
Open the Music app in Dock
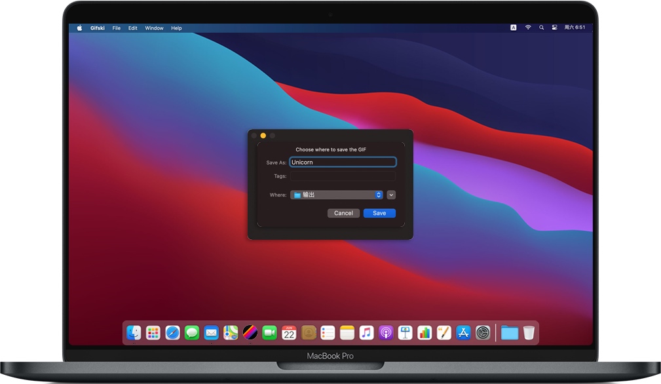point(366,333)
